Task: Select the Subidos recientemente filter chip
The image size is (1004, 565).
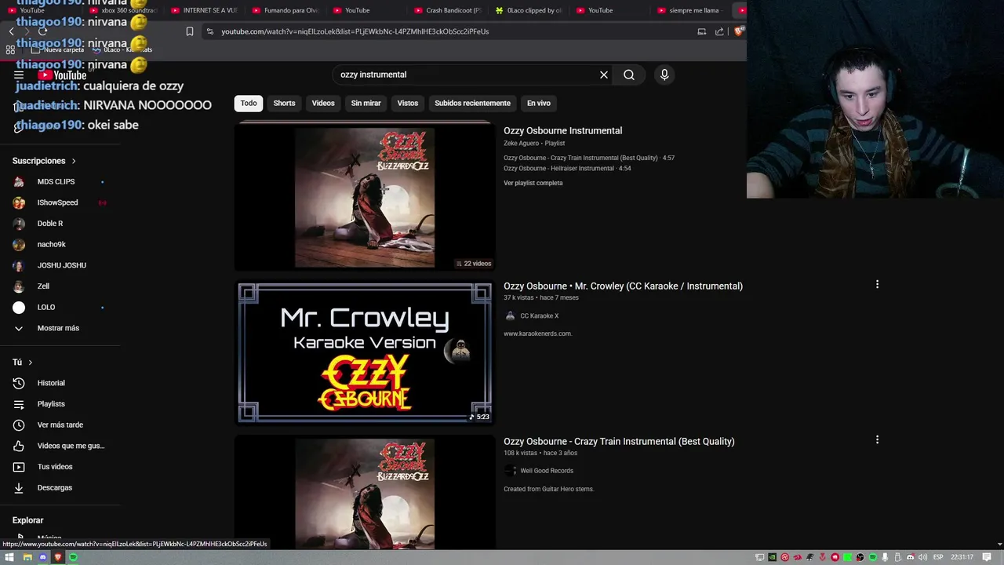Action: click(472, 103)
